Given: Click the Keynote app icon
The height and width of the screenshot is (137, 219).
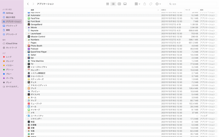Looking at the screenshot, I should [29, 30].
